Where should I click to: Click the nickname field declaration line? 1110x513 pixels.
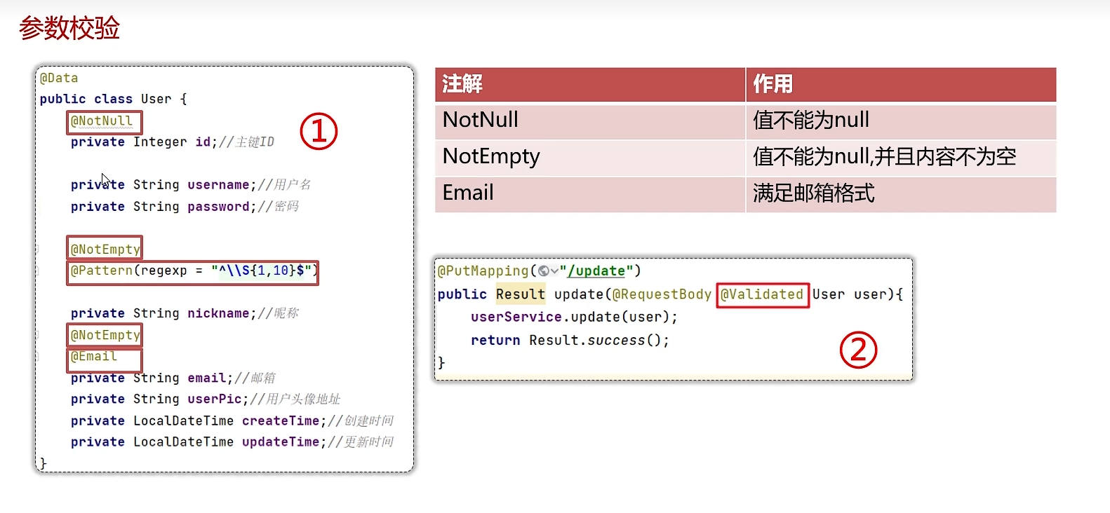point(185,313)
